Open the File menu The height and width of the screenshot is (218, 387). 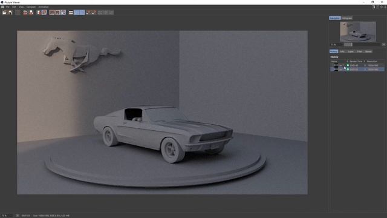coord(8,7)
